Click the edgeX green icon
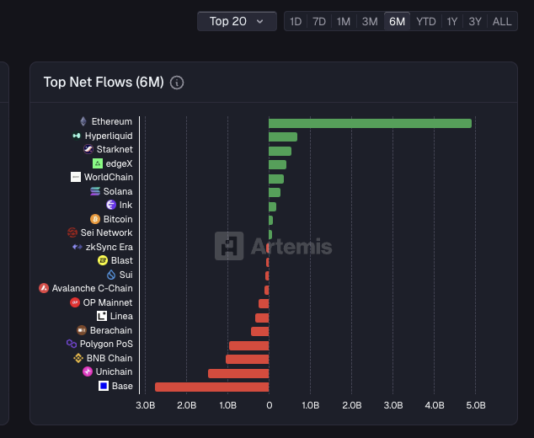The width and height of the screenshot is (534, 438). click(98, 163)
